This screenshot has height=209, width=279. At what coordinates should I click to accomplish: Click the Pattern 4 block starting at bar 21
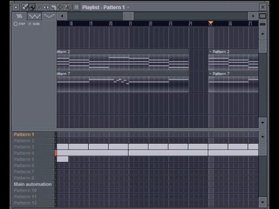click(x=169, y=153)
